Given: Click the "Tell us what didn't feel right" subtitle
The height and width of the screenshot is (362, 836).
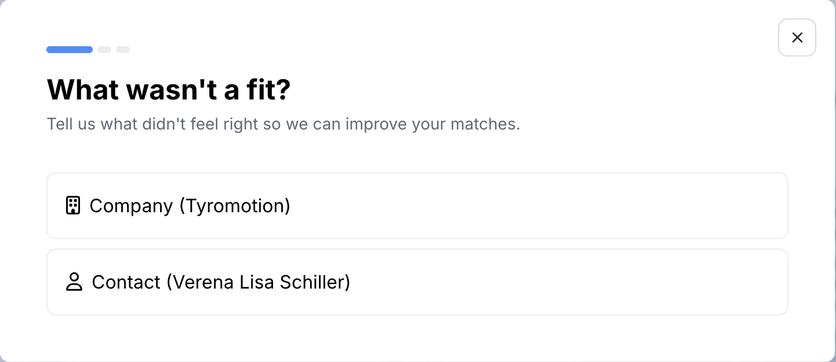Looking at the screenshot, I should (x=283, y=124).
